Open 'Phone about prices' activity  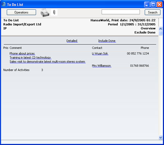(x=22, y=53)
